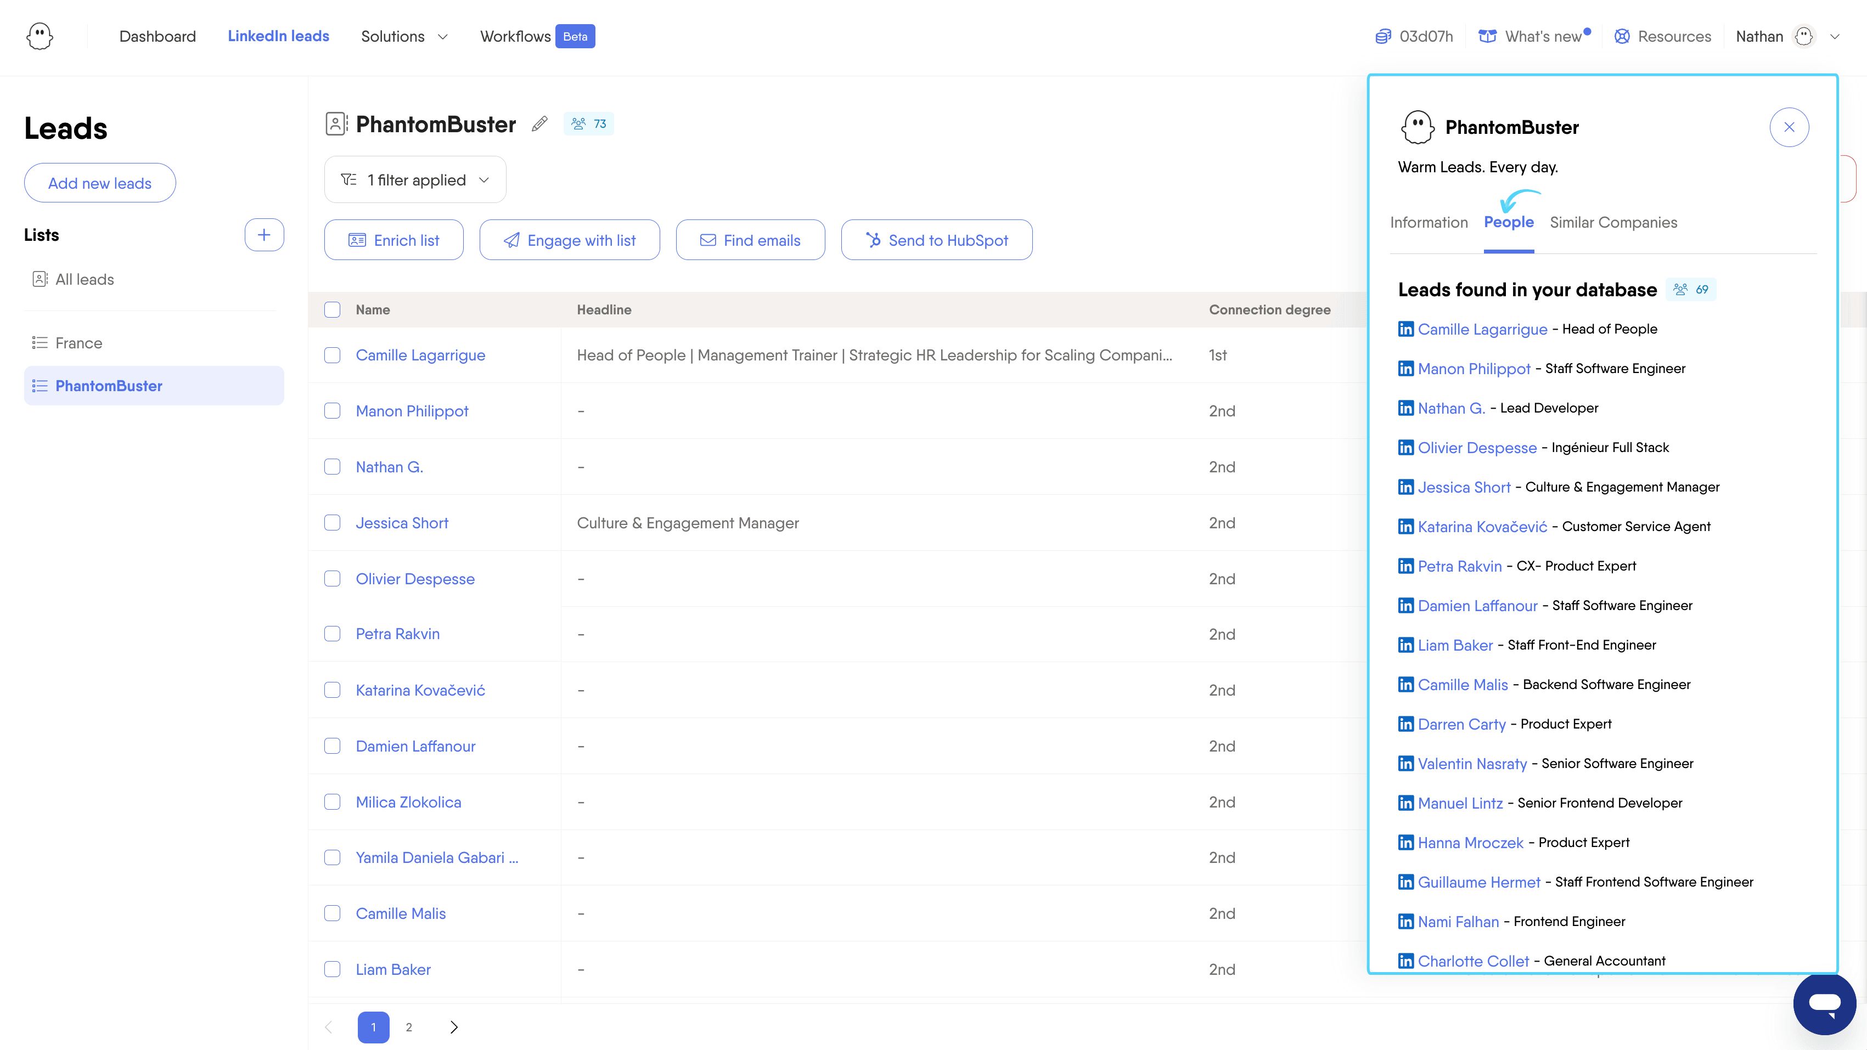
Task: Switch to the People tab
Action: click(x=1508, y=223)
